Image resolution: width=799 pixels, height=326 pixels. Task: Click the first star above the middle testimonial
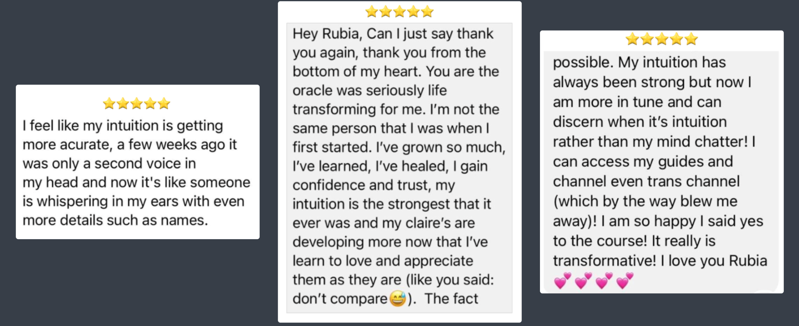click(372, 12)
